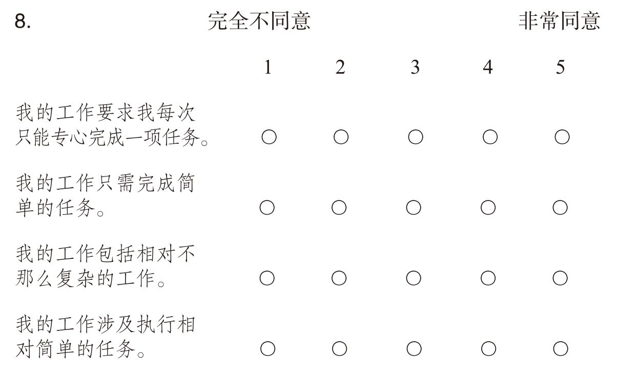619x377 pixels.
Task: Pick 4 for 涉及执行相对简单的任务
Action: [x=488, y=349]
